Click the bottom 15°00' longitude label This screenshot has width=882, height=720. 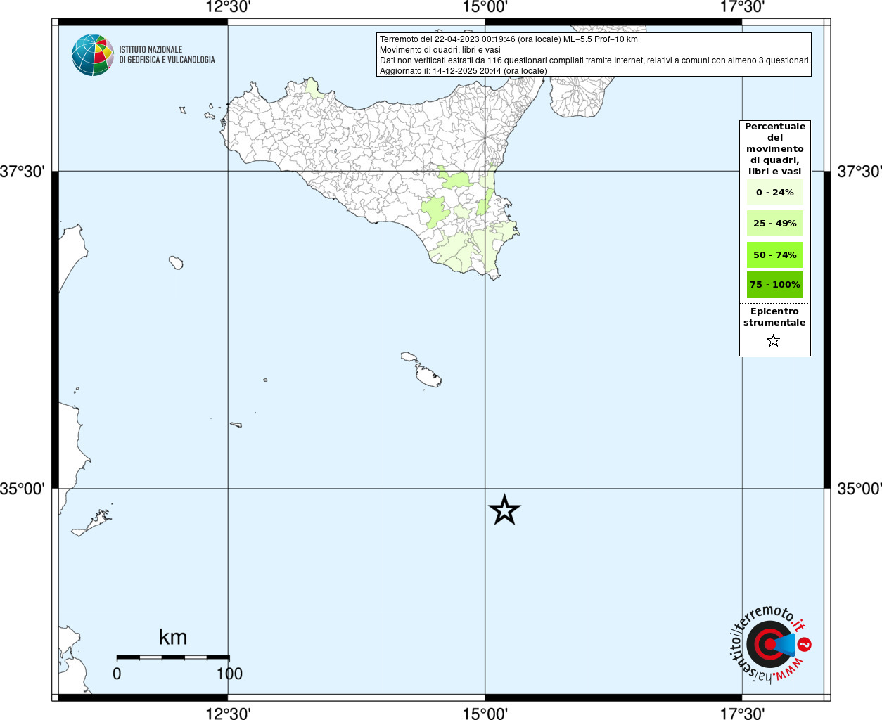(x=485, y=714)
